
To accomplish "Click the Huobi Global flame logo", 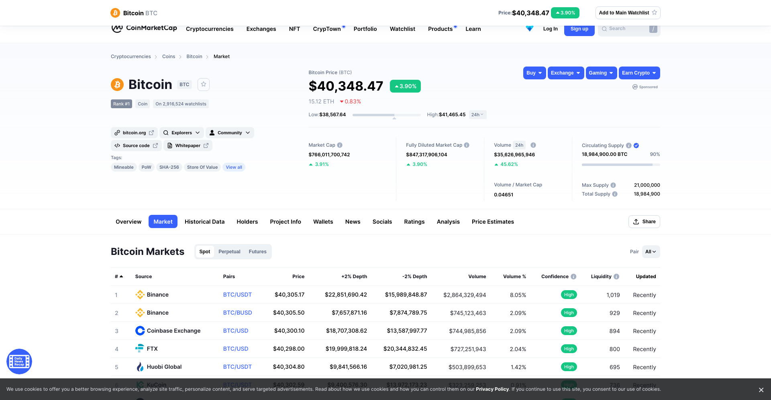I will pos(140,367).
